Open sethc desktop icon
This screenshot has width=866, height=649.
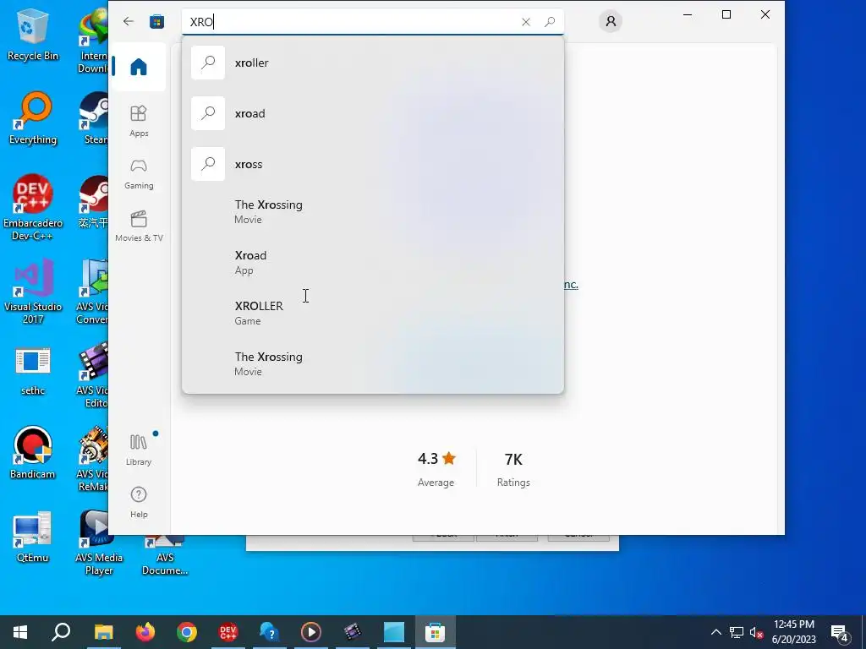33,371
